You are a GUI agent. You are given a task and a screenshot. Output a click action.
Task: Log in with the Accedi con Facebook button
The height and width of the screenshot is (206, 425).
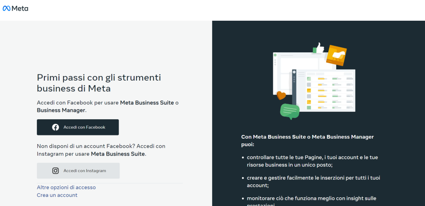78,127
